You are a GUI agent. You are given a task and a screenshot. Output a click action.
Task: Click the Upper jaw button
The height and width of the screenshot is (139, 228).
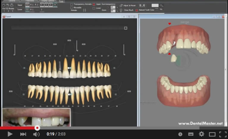pyautogui.click(x=20, y=5)
